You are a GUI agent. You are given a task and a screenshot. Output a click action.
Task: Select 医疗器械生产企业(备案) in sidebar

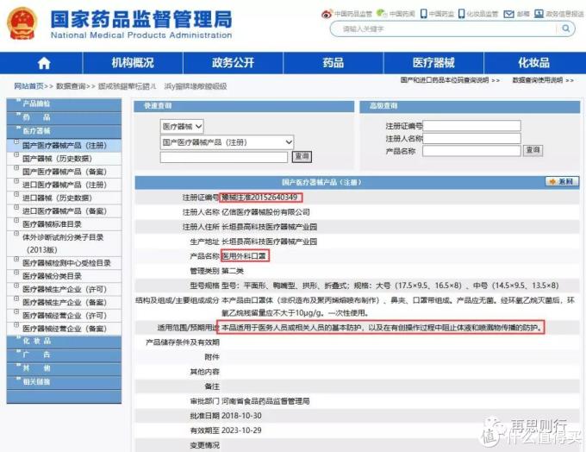click(x=65, y=302)
